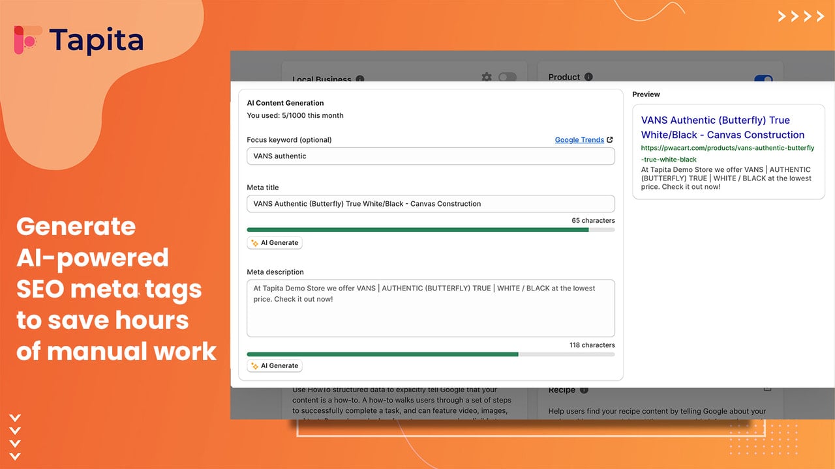Click the Meta description length progress bar

(x=431, y=354)
